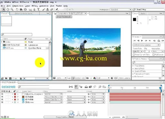Click the Toggle Switches / Modes button

pyautogui.click(x=65, y=117)
